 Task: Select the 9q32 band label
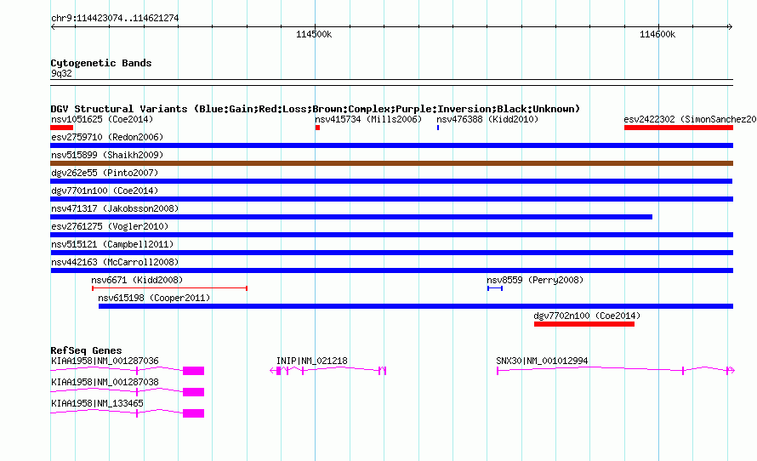pos(61,73)
